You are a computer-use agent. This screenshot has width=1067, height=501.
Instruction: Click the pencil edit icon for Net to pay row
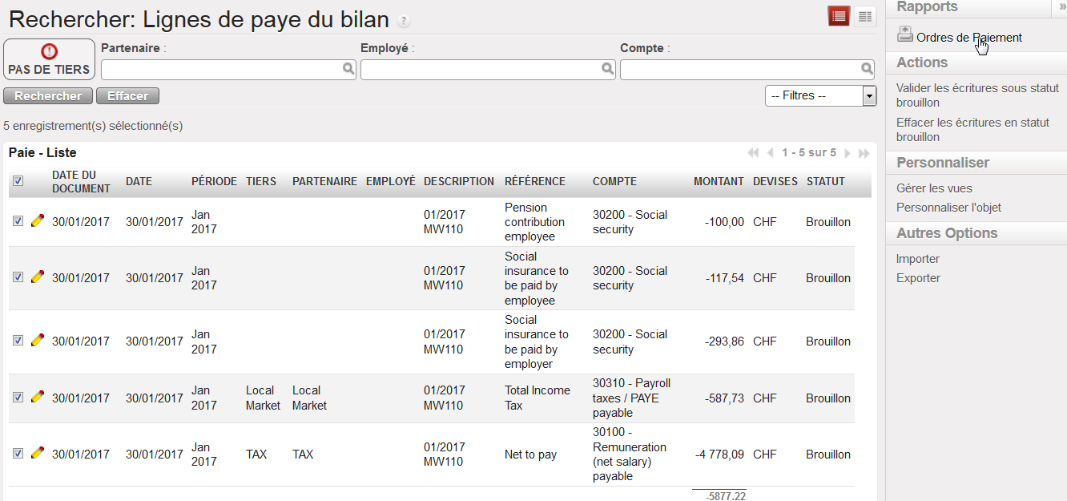click(x=37, y=453)
